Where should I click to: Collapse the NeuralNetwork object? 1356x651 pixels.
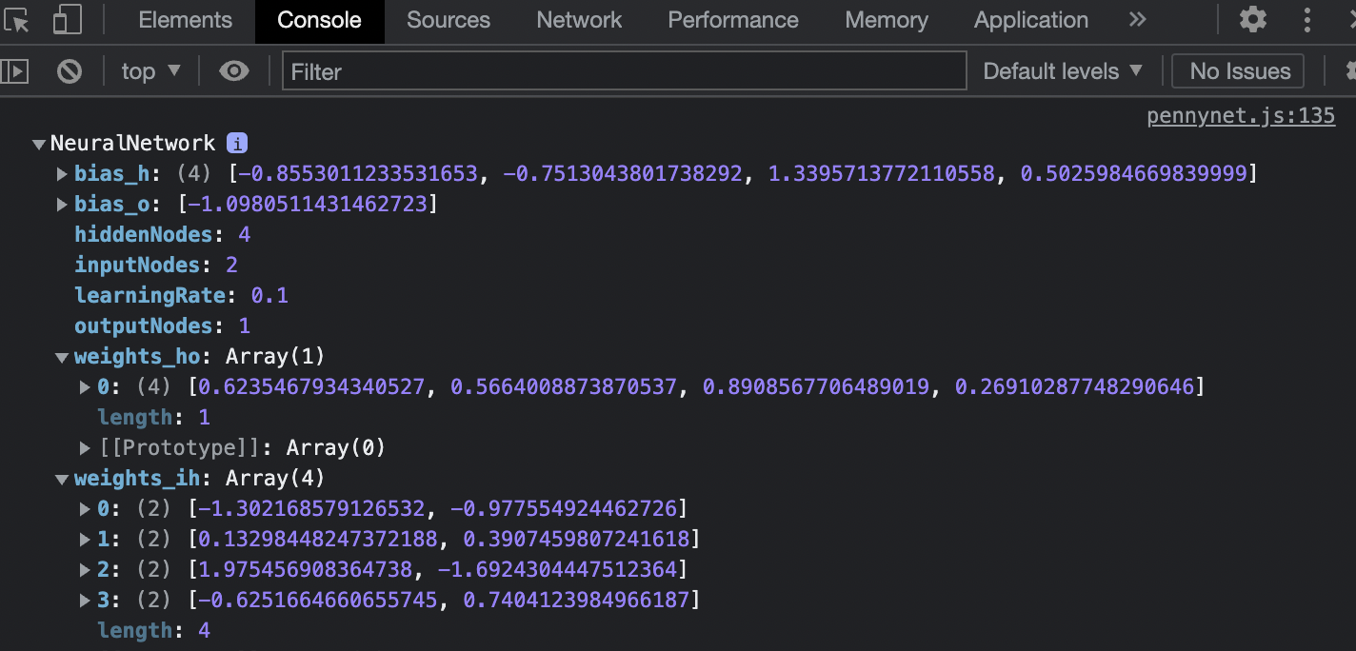39,145
